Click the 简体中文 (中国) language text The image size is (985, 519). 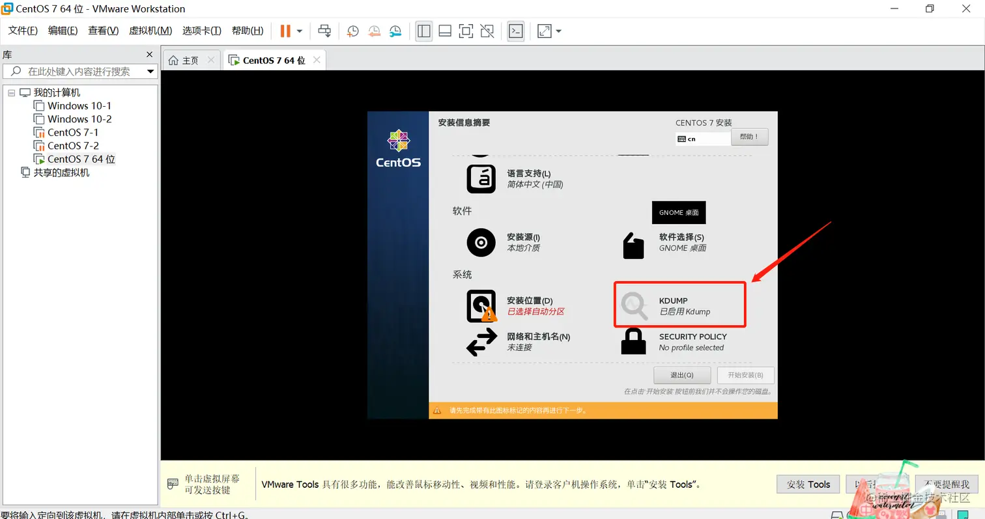point(535,184)
